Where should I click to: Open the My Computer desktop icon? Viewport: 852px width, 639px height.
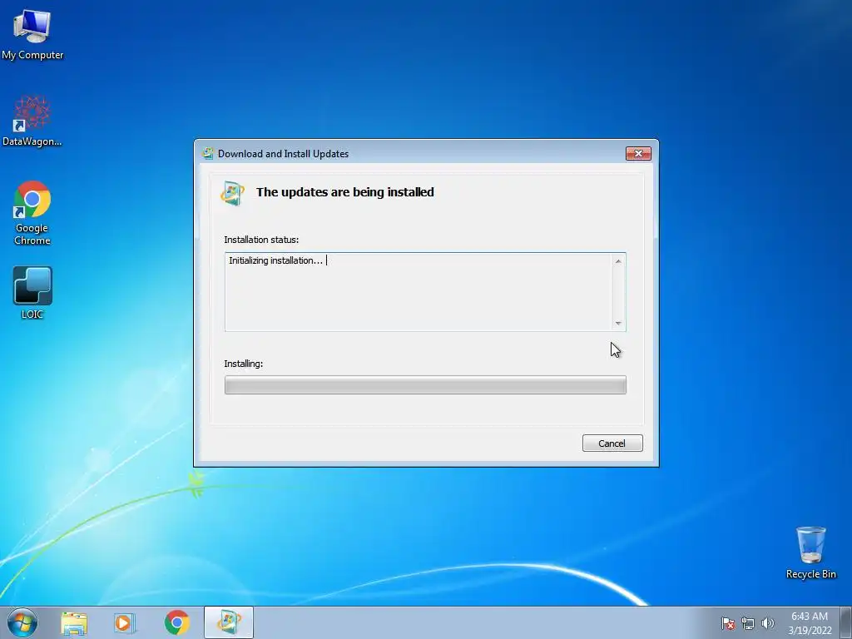pos(32,33)
